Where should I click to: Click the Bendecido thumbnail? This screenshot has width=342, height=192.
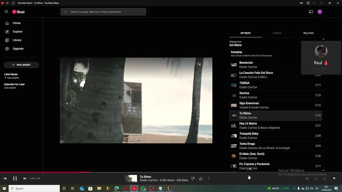coord(234,65)
